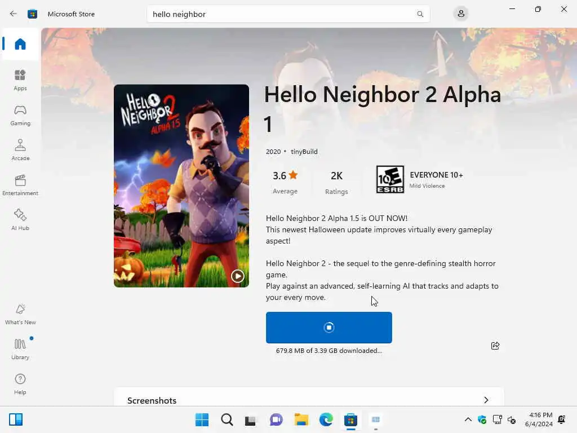Screen dimensions: 577x433
Task: Click the 2K Ratings count
Action: (x=336, y=182)
